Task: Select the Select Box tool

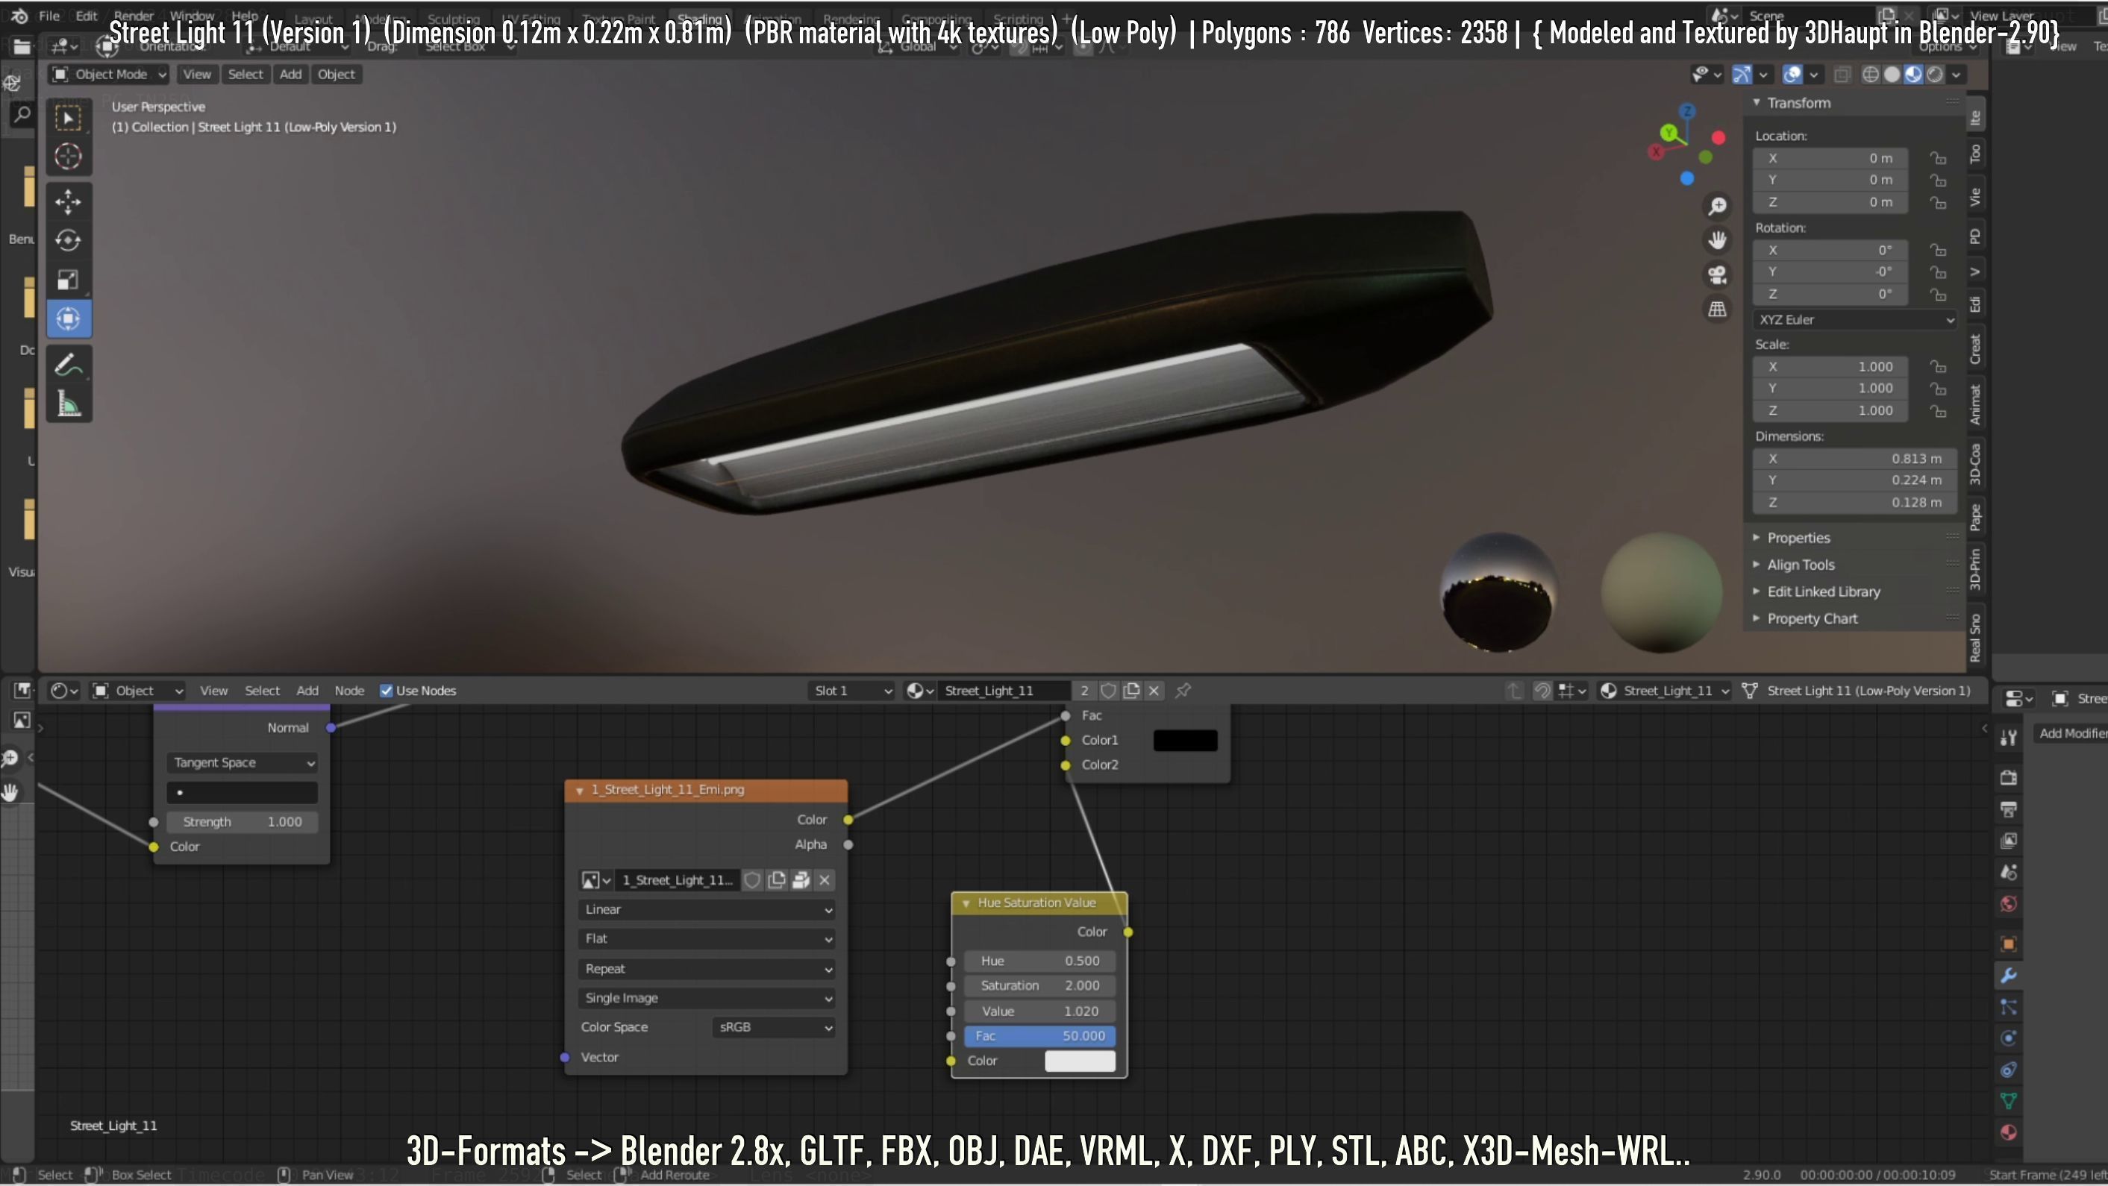Action: click(68, 118)
